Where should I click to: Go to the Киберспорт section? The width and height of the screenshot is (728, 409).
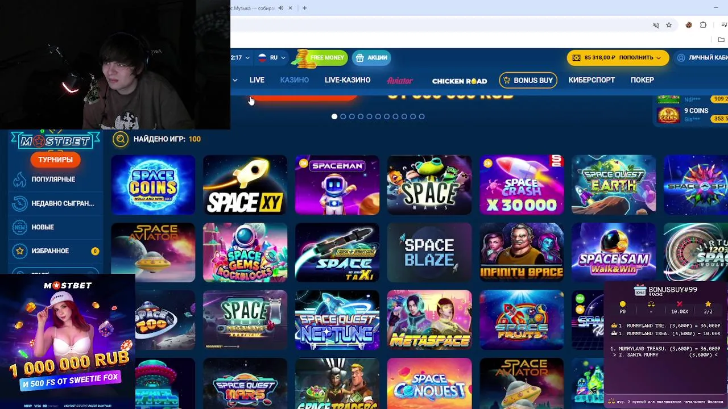pyautogui.click(x=591, y=80)
